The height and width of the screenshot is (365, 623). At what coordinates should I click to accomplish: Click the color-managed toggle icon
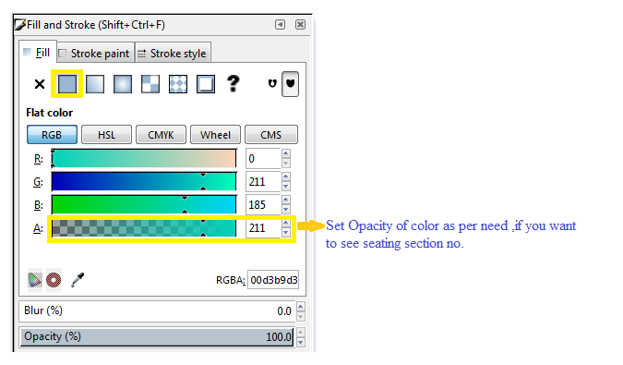tap(35, 280)
